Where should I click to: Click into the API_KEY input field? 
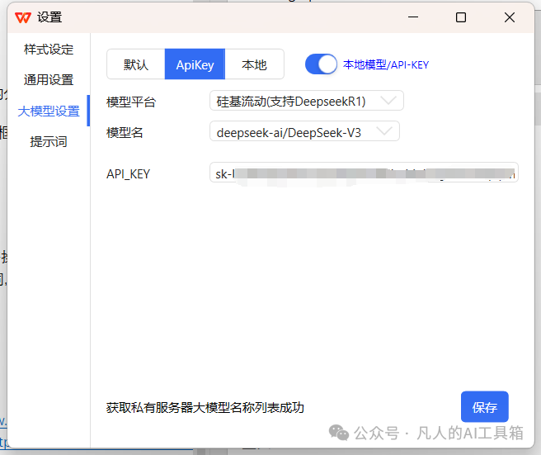[x=364, y=173]
